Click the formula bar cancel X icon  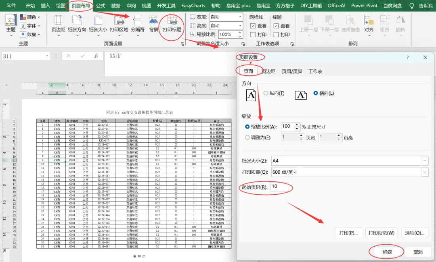[69, 56]
